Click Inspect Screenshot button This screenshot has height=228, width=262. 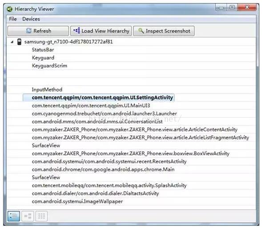click(164, 31)
